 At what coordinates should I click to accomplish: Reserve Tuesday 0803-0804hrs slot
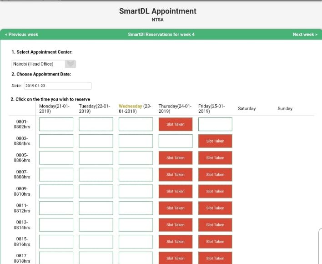96,141
